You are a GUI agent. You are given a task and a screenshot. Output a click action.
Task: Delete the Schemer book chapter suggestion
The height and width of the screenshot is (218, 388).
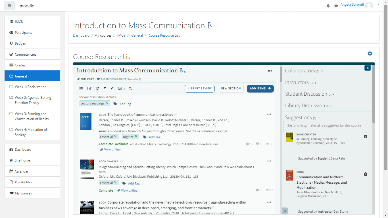(366, 137)
